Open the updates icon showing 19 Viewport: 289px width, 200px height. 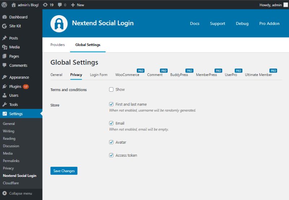click(46, 5)
